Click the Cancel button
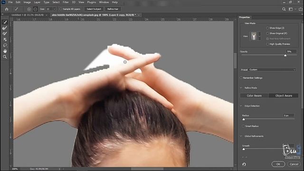Screen dimensions: 304x171 pos(294,164)
